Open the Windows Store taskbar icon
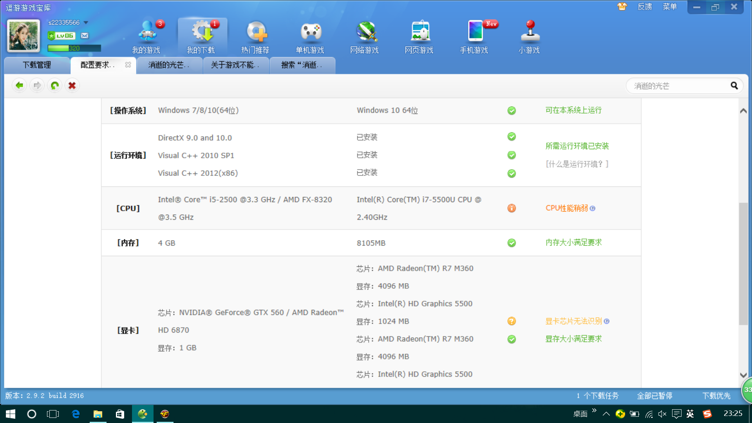The image size is (752, 423). coord(120,414)
